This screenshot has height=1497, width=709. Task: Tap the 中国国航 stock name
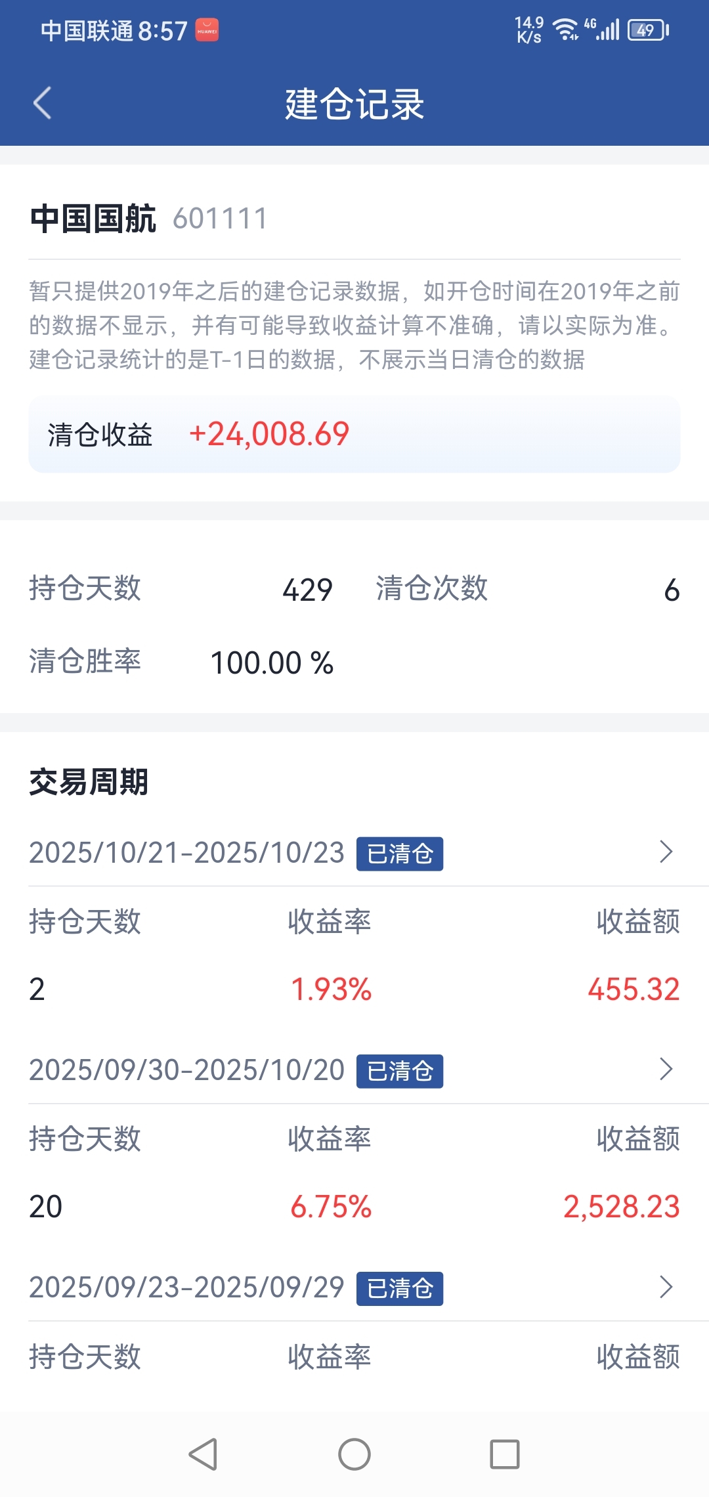click(x=93, y=219)
